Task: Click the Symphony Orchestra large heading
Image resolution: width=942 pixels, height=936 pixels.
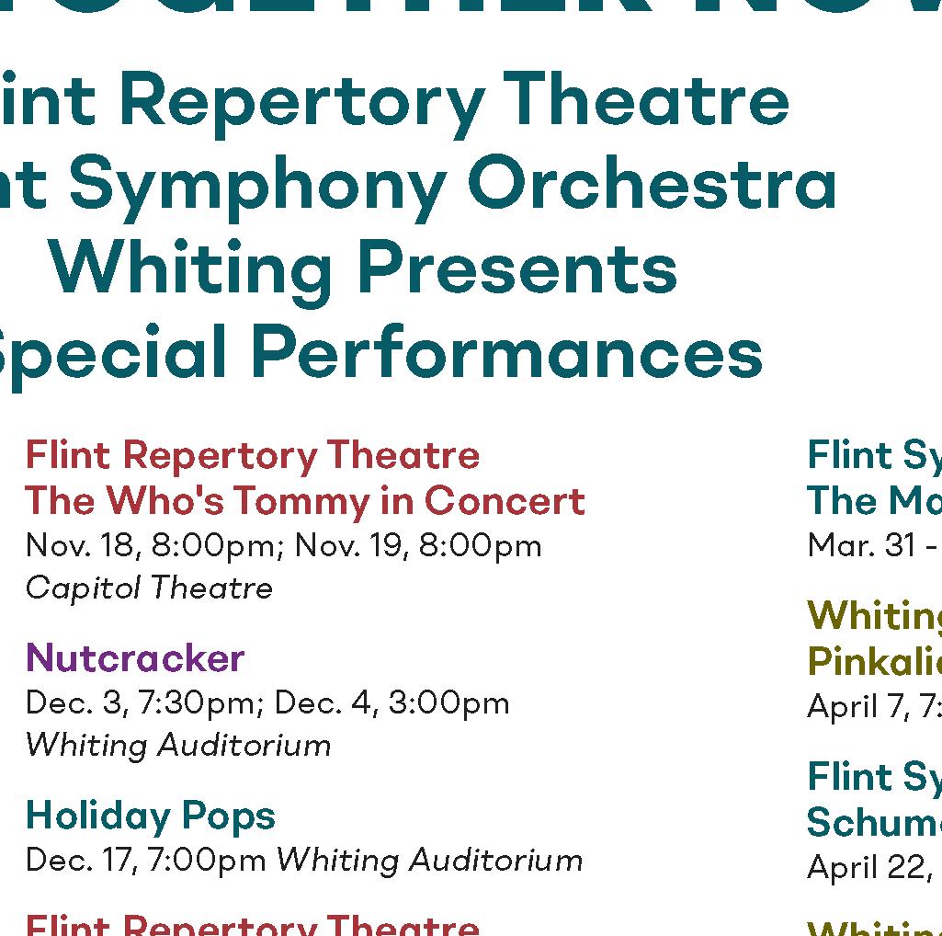Action: [x=417, y=185]
